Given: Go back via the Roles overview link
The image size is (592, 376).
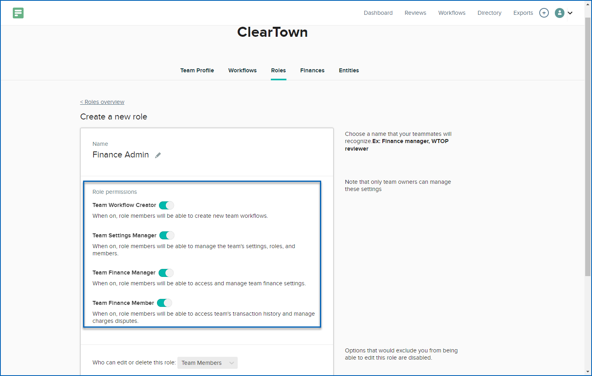Looking at the screenshot, I should [102, 101].
